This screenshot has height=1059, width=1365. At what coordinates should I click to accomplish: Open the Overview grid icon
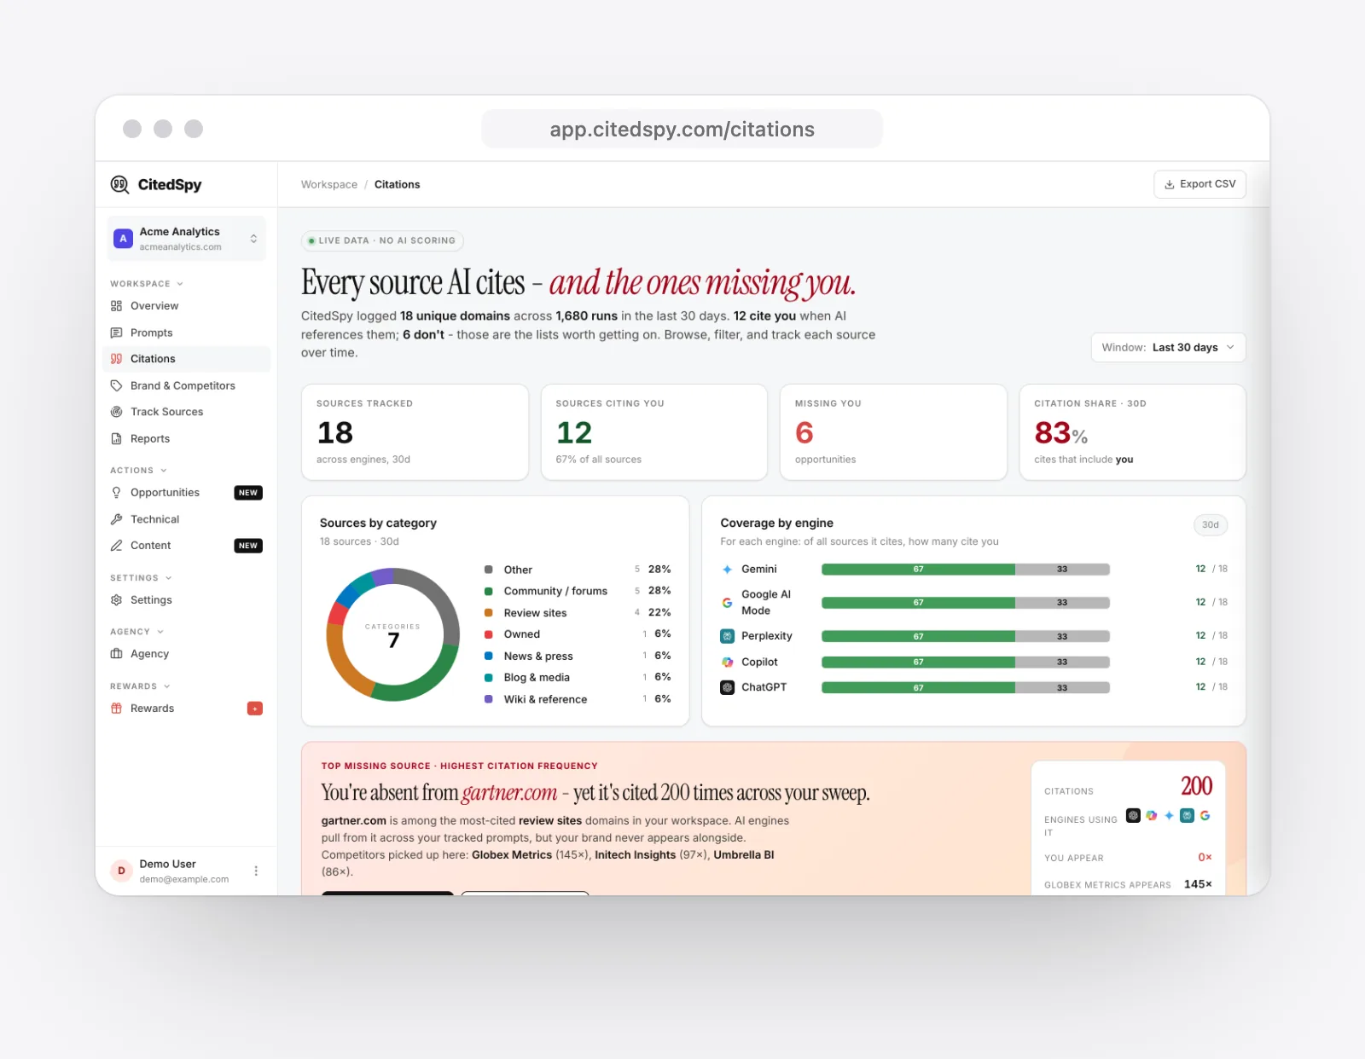(117, 306)
